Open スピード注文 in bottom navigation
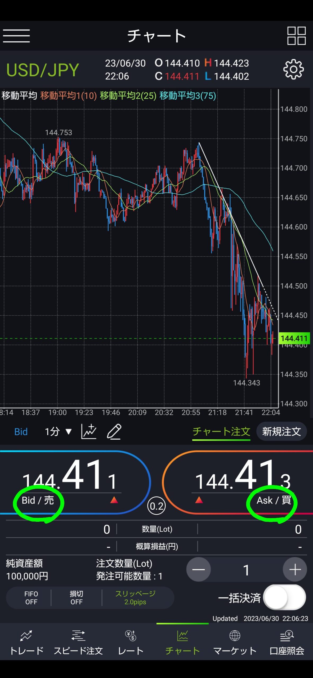The width and height of the screenshot is (313, 678). [78, 642]
